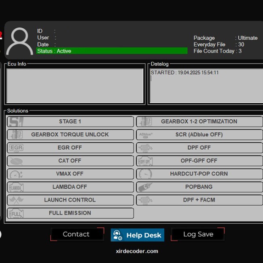Click the 'Package : Ultimate' text
Image resolution: width=263 pixels, height=263 pixels.
tap(225, 38)
